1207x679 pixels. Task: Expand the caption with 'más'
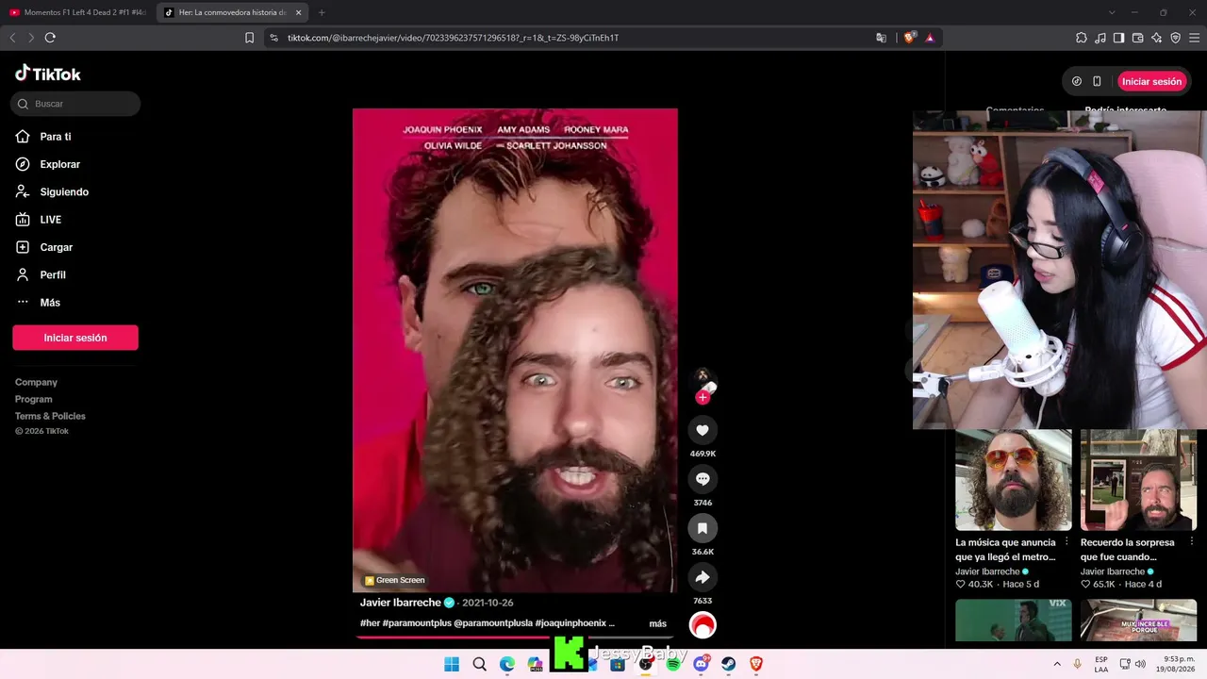tap(657, 623)
